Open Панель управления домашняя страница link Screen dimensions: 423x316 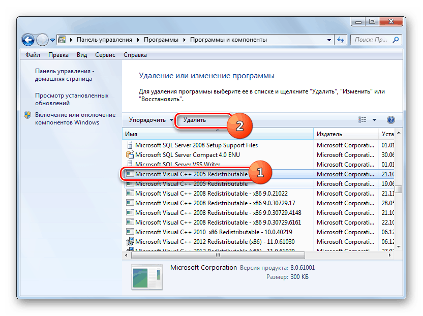tap(65, 75)
